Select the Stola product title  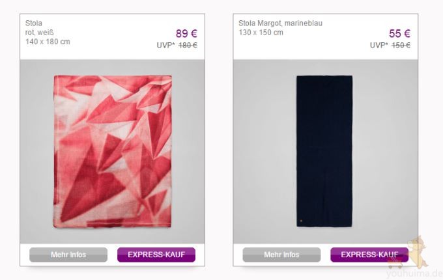(34, 23)
